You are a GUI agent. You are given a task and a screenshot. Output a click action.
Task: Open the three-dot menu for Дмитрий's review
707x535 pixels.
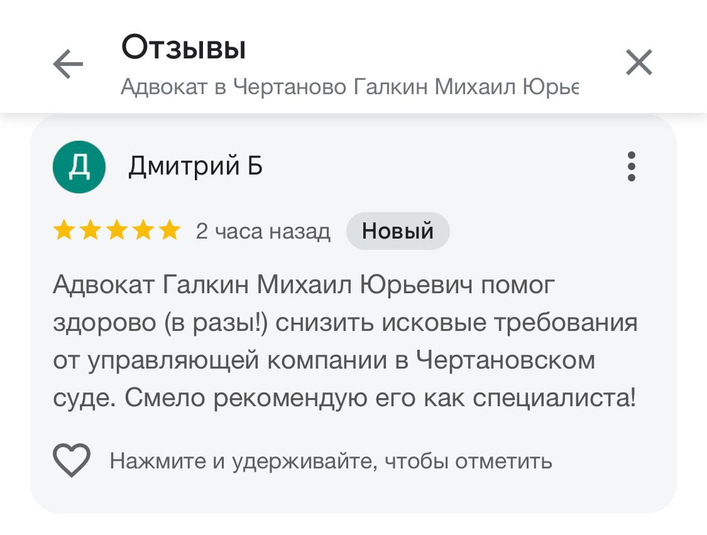coord(631,167)
